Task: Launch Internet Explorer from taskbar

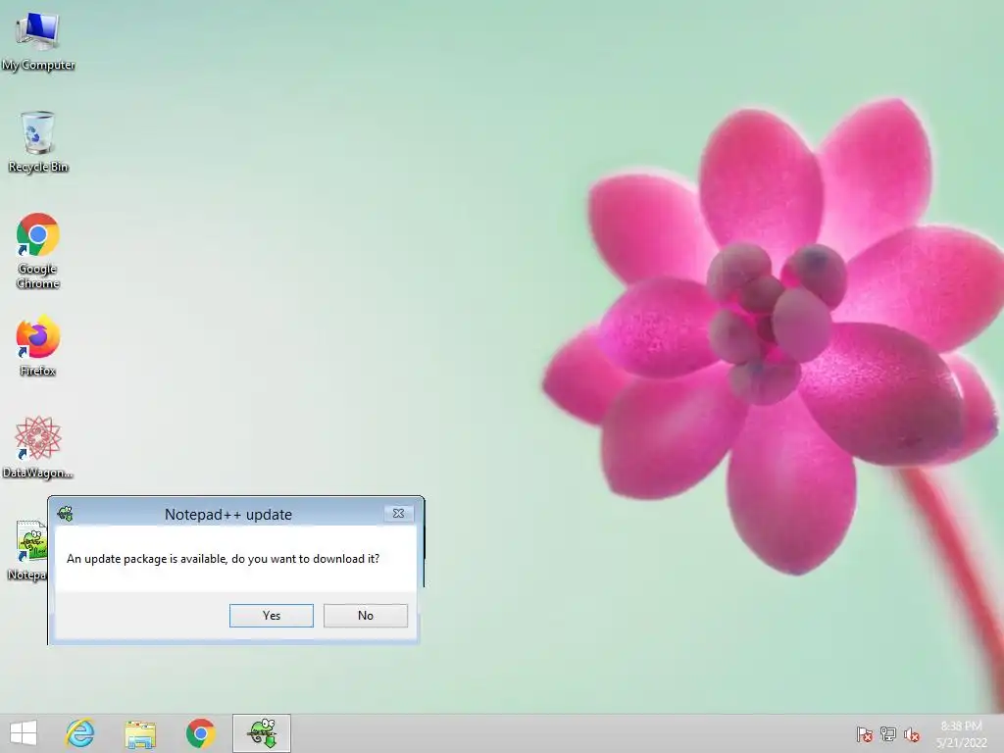Action: [80, 733]
